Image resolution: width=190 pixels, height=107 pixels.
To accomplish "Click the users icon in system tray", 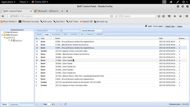I will click(171, 2).
